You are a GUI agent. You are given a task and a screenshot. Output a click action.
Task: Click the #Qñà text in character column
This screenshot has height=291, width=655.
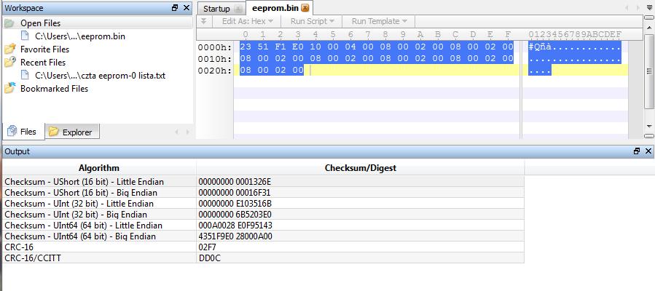click(x=539, y=47)
